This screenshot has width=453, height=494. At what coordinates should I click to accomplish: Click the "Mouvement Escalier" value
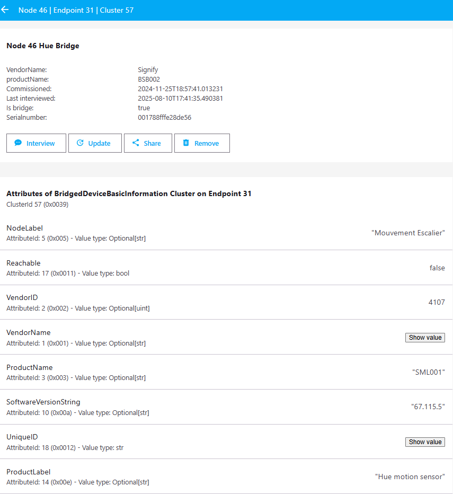(x=408, y=233)
